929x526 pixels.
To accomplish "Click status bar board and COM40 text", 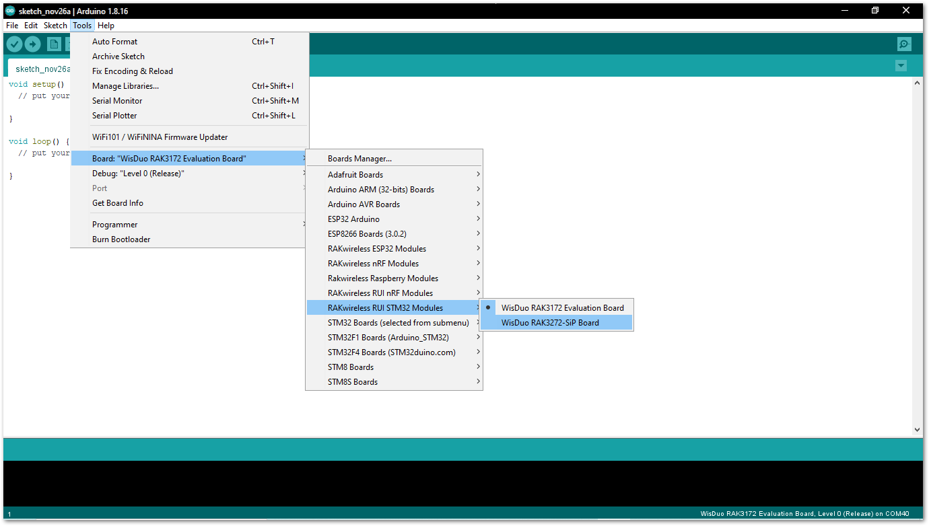I will [x=804, y=514].
